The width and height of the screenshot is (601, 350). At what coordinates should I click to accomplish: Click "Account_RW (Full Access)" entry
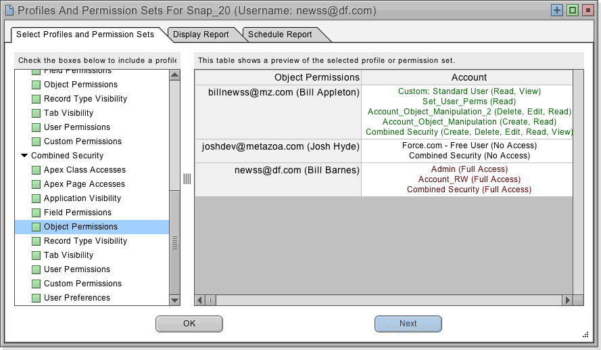tap(469, 179)
